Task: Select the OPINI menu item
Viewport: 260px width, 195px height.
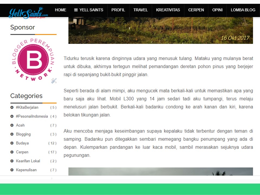Action: [x=217, y=10]
